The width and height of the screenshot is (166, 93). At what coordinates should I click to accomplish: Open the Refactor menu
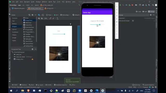[45, 2]
